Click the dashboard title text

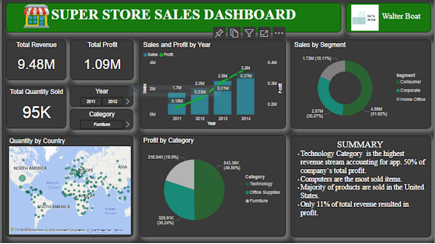[173, 15]
